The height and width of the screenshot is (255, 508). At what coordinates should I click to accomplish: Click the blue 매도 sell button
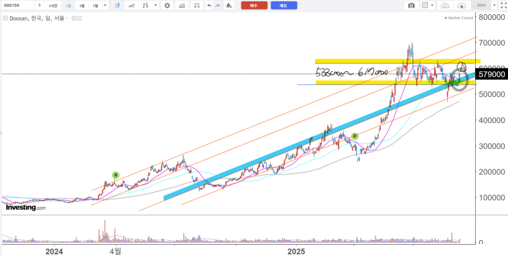(284, 5)
